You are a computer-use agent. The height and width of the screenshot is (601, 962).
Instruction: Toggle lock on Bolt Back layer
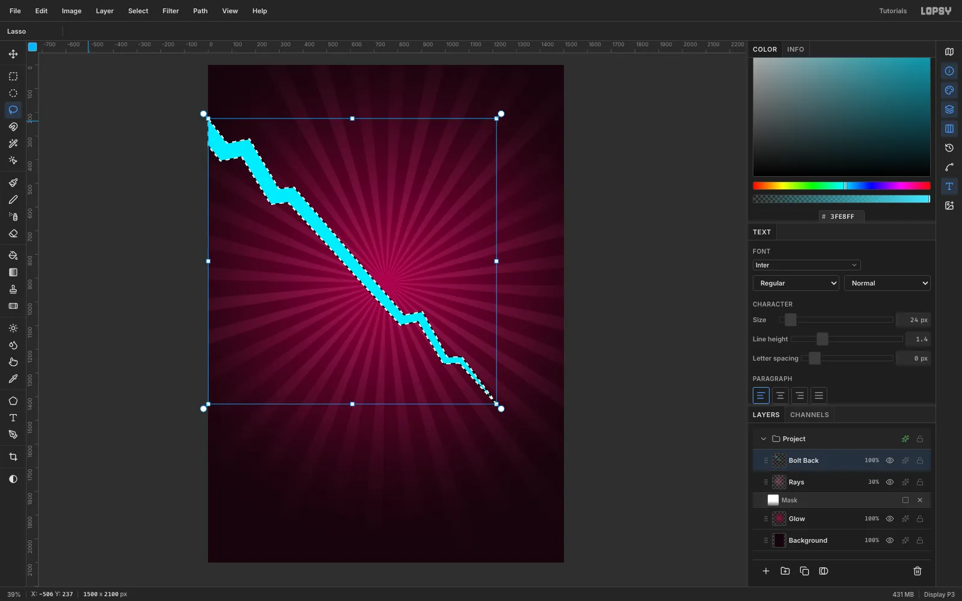(x=920, y=460)
